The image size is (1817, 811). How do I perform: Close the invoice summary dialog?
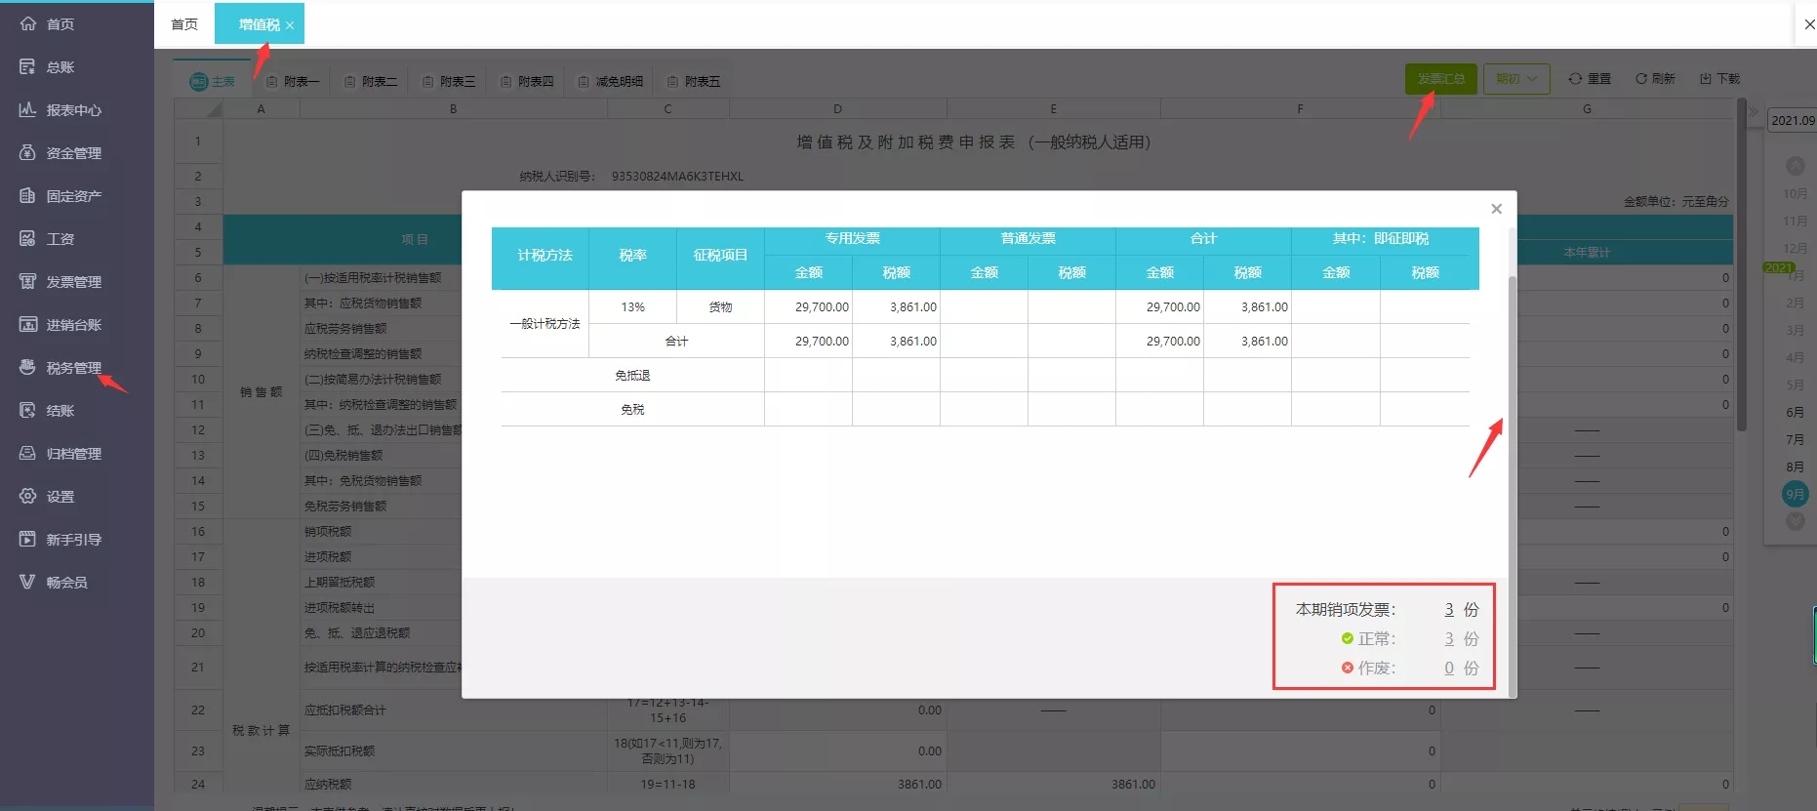(x=1496, y=209)
